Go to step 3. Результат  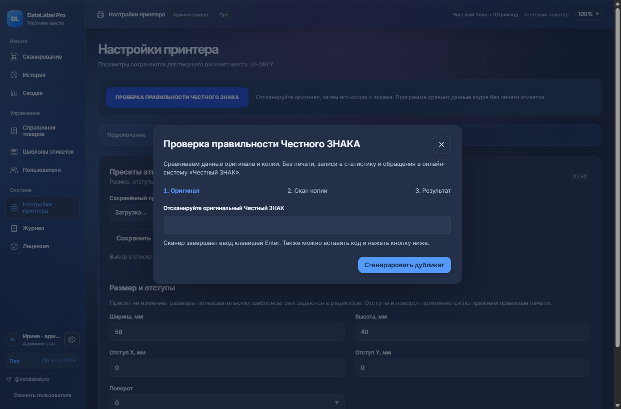433,191
